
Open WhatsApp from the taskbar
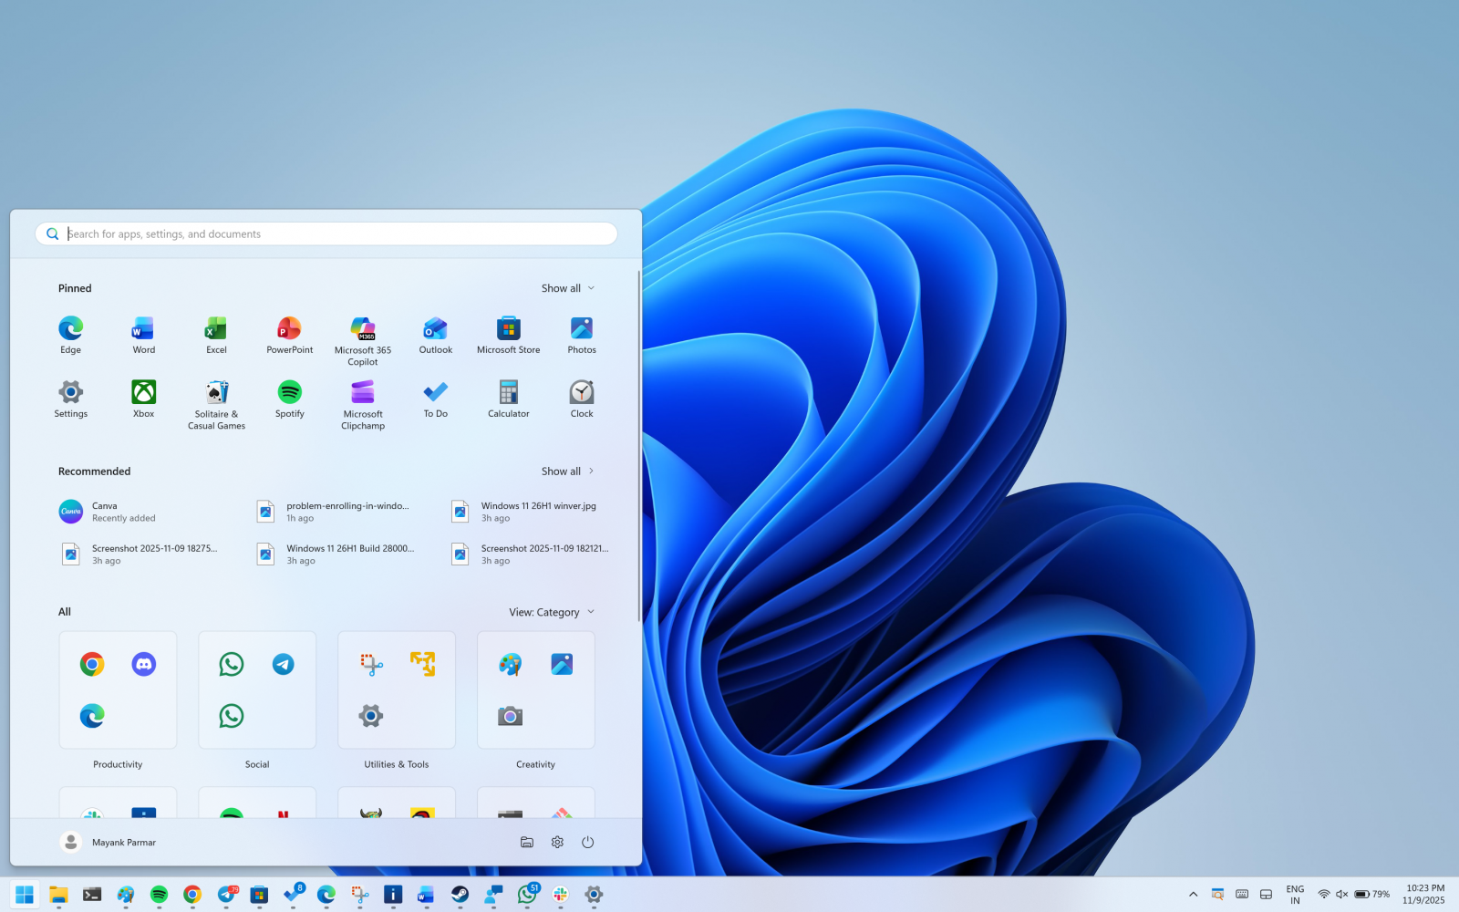[x=527, y=896]
